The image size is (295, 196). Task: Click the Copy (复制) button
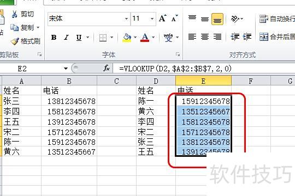tap(22, 28)
